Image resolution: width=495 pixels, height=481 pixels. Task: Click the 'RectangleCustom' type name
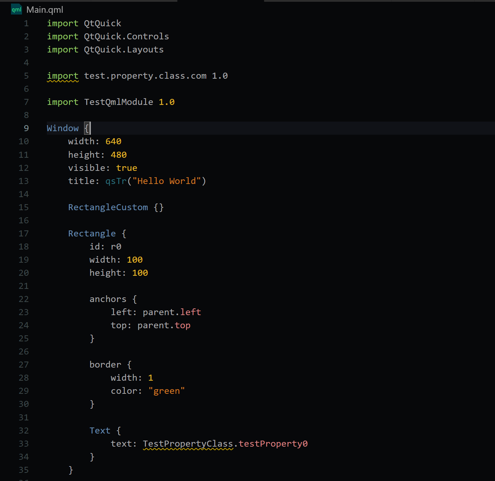108,207
